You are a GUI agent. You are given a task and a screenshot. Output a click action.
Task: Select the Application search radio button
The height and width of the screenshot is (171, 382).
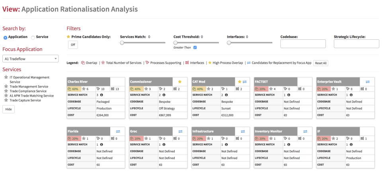[x=5, y=37]
